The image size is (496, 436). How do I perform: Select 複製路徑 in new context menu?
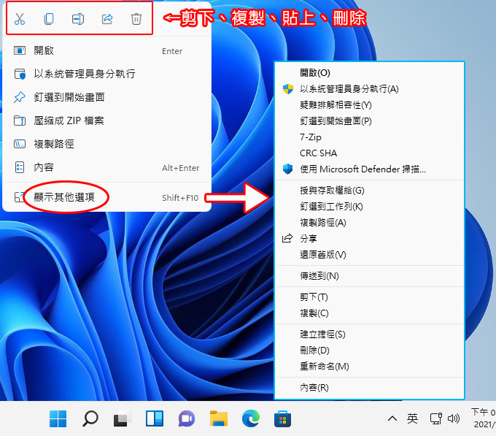[107, 144]
